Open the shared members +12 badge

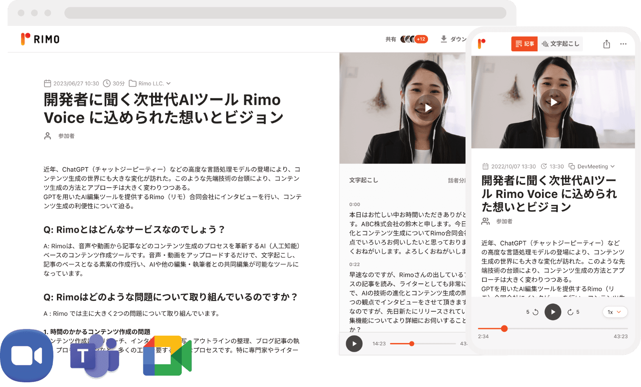(421, 39)
